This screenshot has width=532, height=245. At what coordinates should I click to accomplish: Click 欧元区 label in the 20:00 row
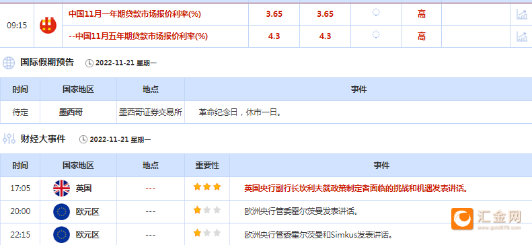[87, 212]
